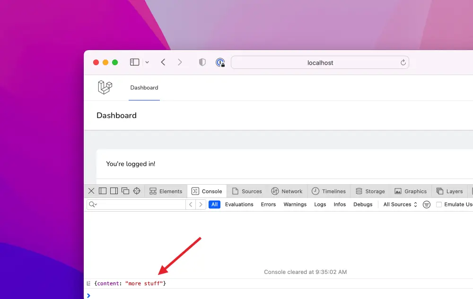Screen dimensions: 473x299
Task: Open the All Sources dropdown
Action: coord(400,205)
